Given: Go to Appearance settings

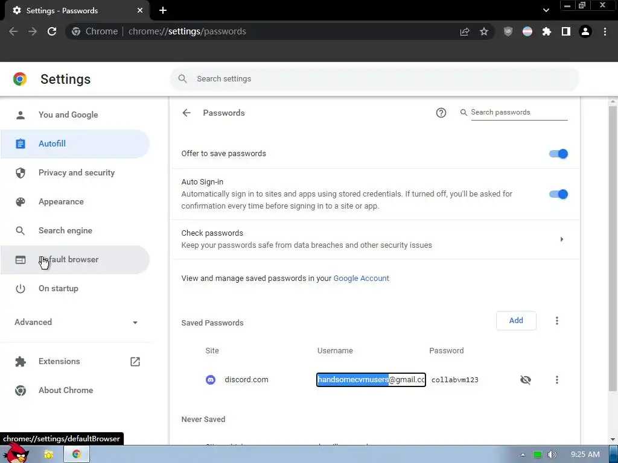Looking at the screenshot, I should pos(75,201).
